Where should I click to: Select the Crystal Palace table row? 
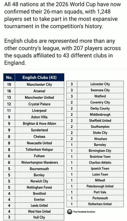pos(34,104)
